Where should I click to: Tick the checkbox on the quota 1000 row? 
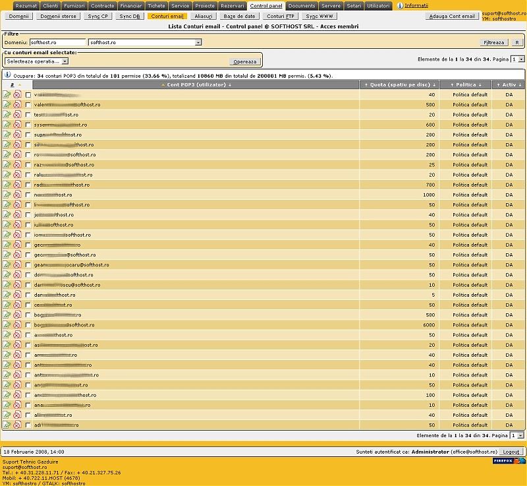coord(28,195)
